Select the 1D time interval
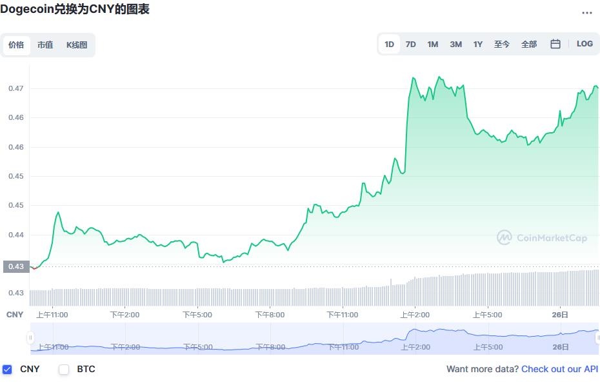600x387 pixels. 388,44
